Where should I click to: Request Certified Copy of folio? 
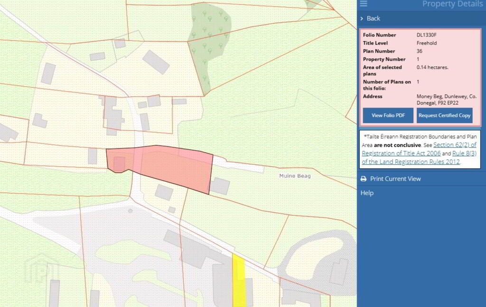444,116
